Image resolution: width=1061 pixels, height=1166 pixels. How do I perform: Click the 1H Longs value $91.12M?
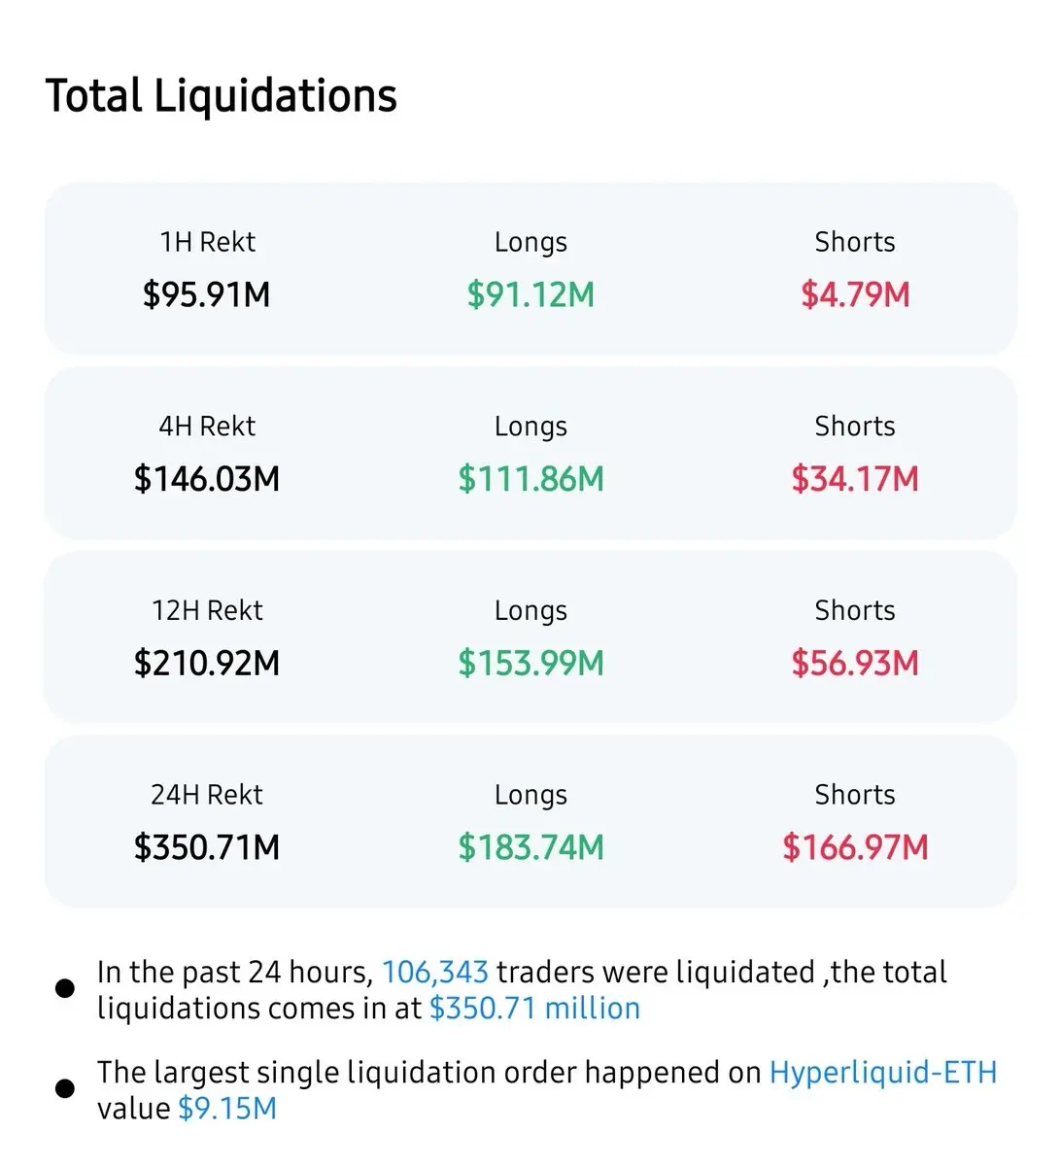coord(530,294)
